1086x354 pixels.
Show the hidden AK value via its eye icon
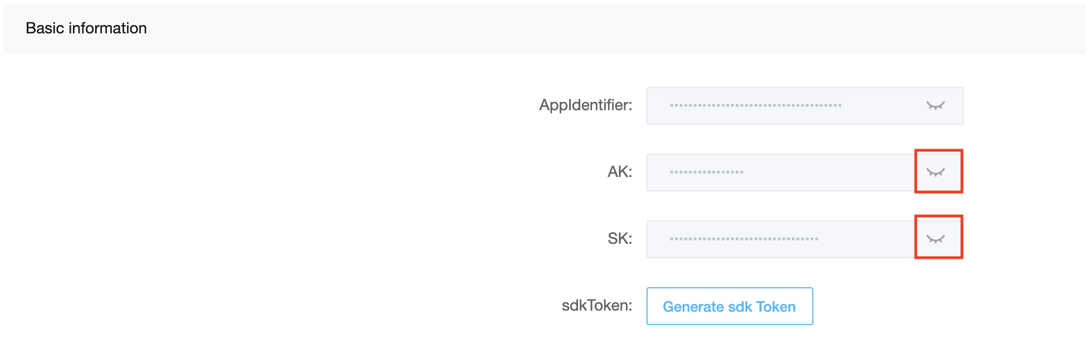click(x=936, y=173)
